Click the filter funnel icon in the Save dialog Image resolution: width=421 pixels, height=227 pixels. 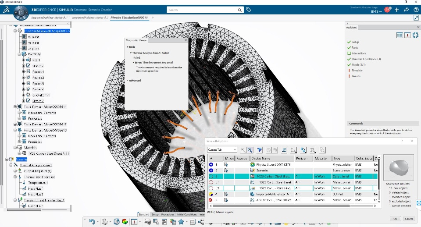[259, 150]
